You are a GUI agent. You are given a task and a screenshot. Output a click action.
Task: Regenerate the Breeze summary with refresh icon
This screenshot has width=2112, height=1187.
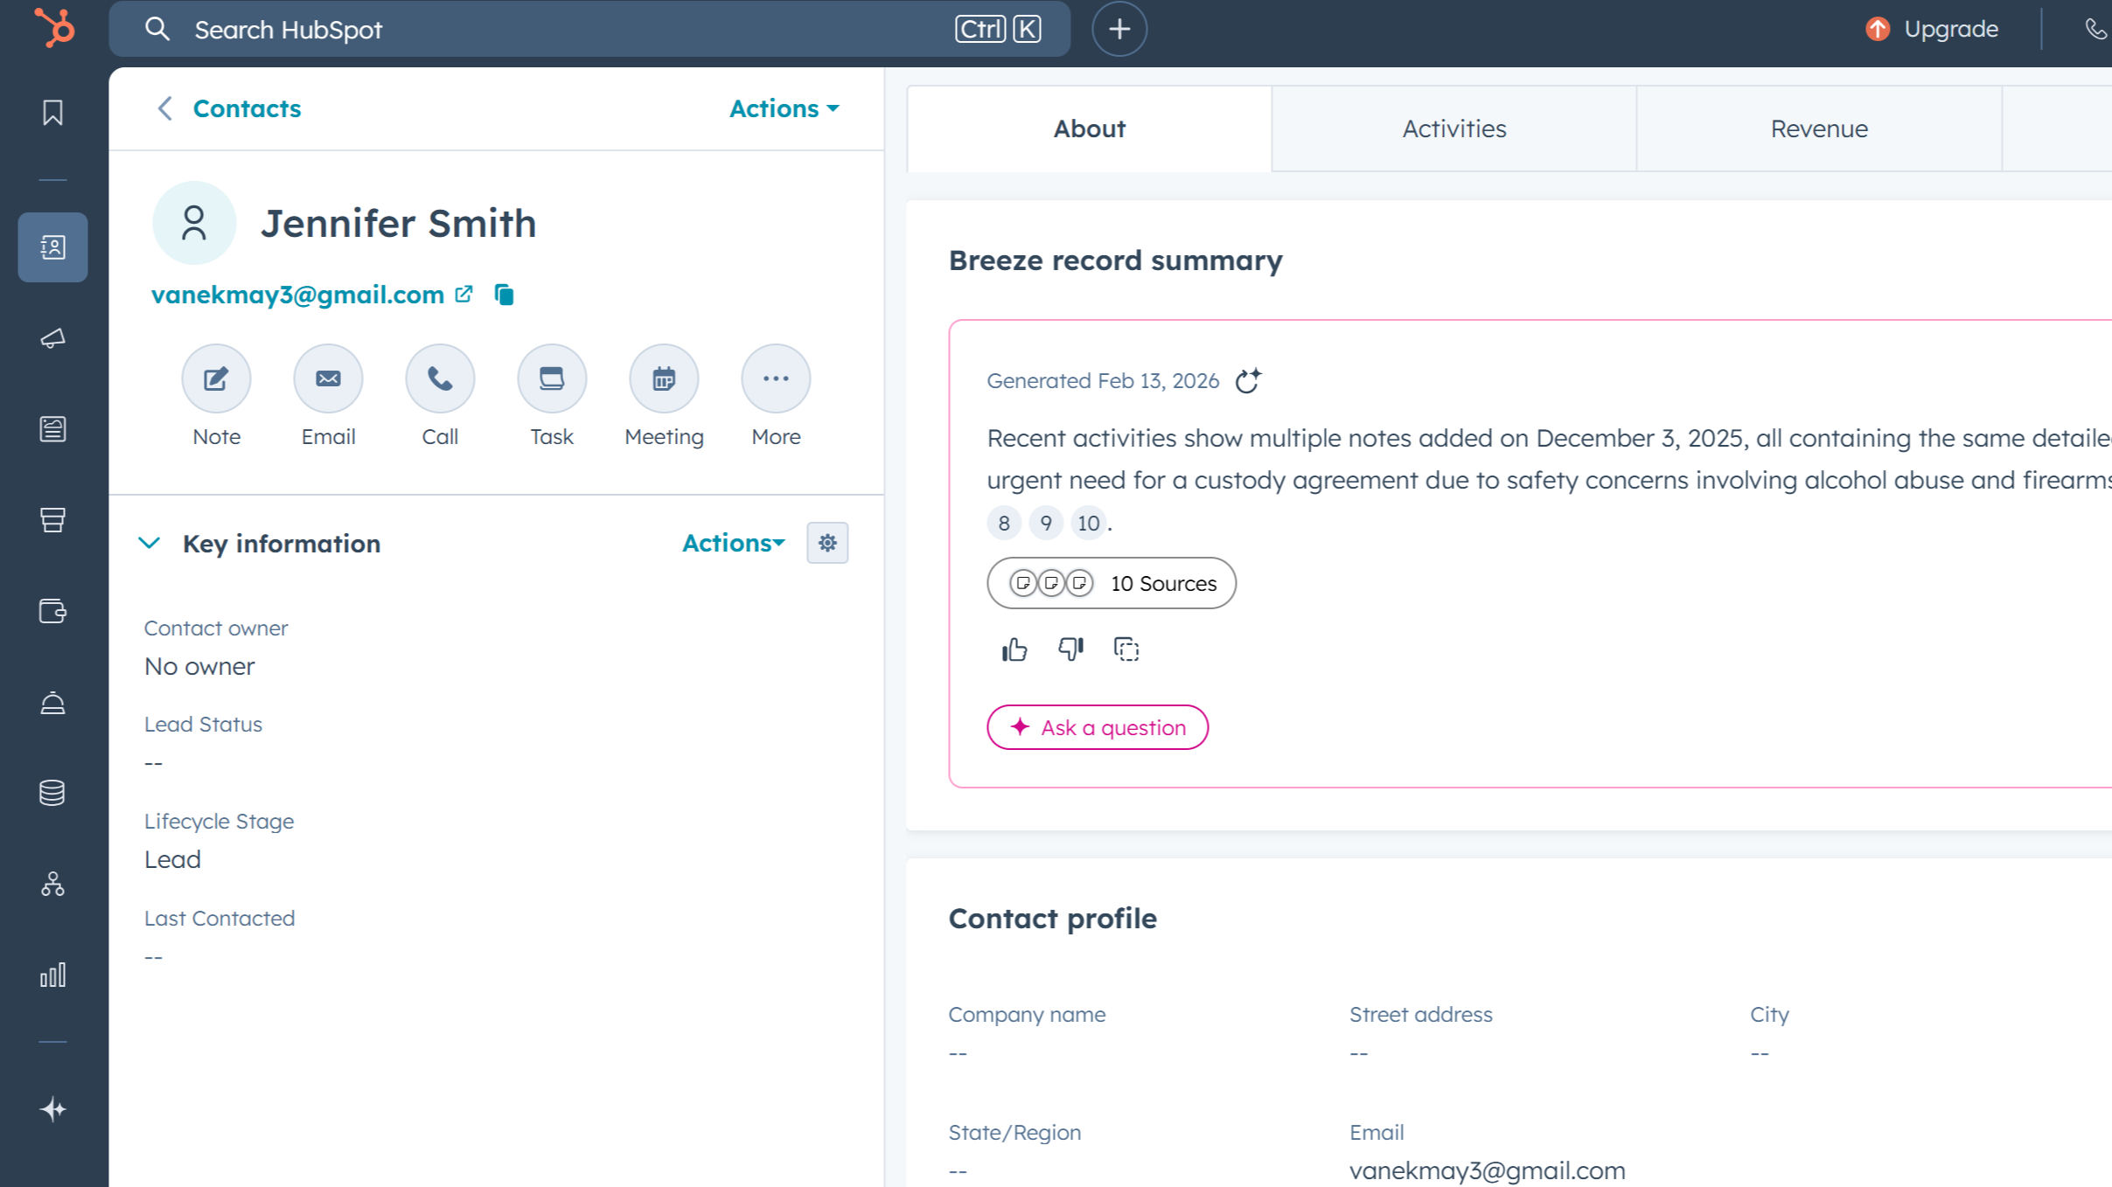coord(1248,381)
